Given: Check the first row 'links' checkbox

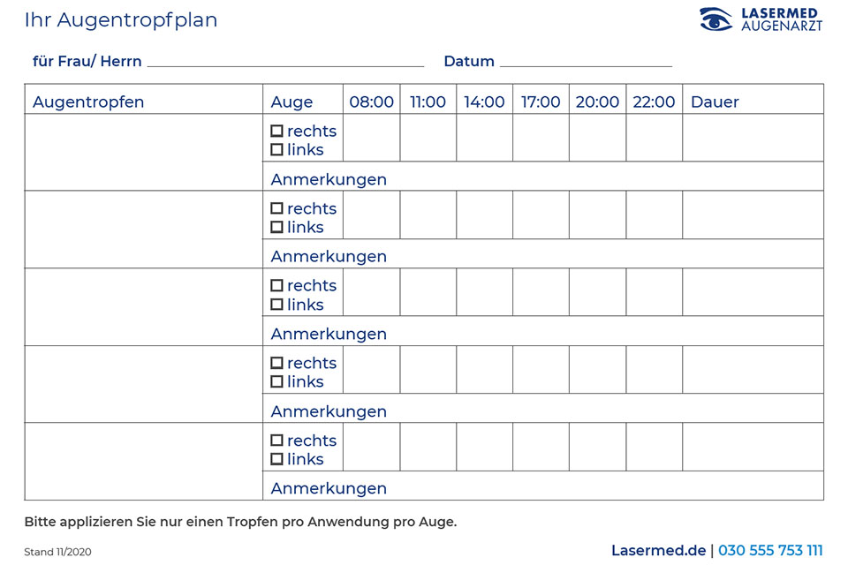Looking at the screenshot, I should click(x=276, y=150).
